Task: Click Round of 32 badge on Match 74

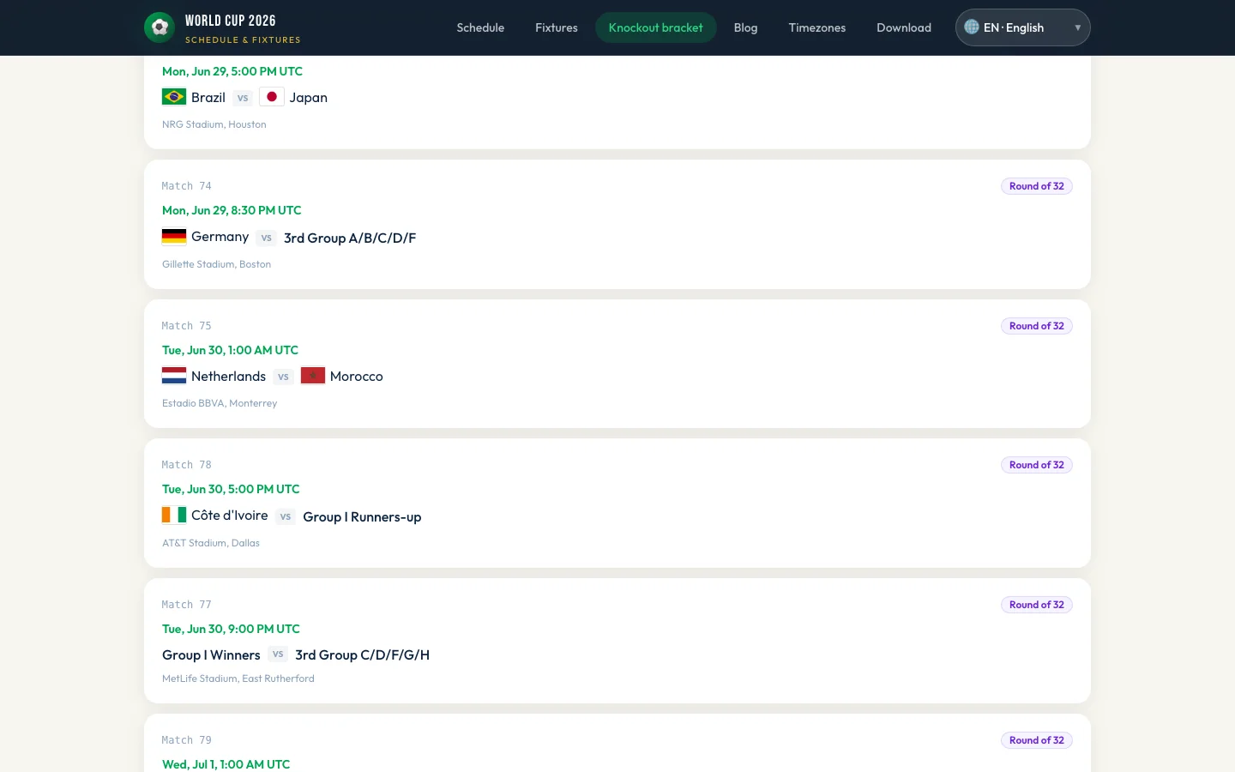Action: tap(1037, 186)
